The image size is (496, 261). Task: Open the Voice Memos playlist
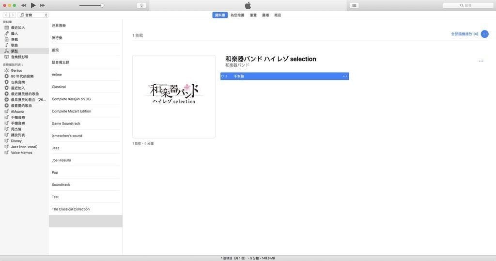coord(24,153)
